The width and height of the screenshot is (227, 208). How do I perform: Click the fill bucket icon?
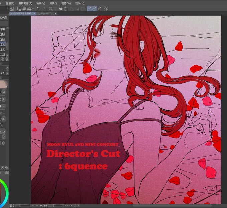point(61,9)
